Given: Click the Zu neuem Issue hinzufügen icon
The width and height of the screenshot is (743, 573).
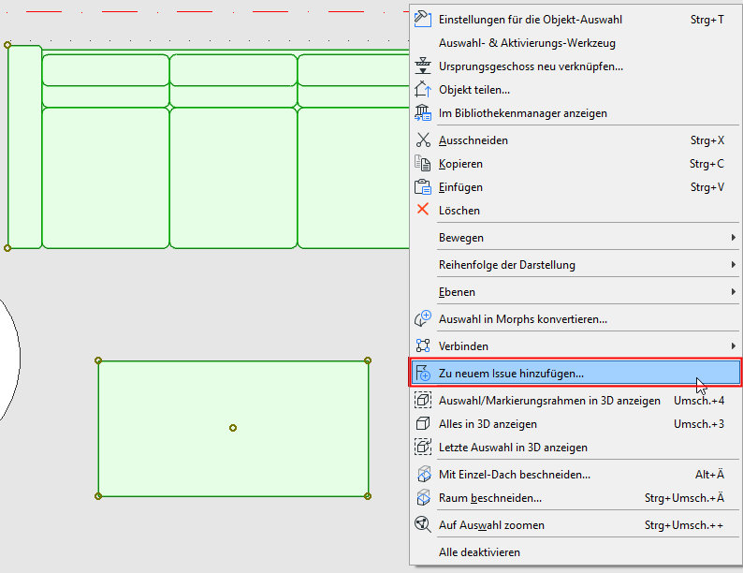Looking at the screenshot, I should [x=423, y=373].
